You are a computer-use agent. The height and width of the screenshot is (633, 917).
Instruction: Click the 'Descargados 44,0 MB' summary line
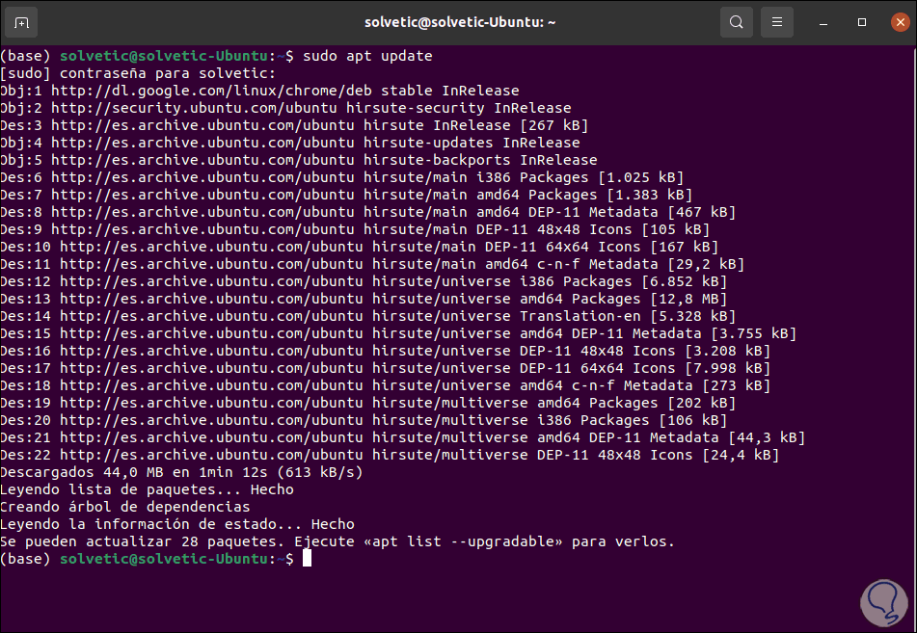click(x=181, y=472)
